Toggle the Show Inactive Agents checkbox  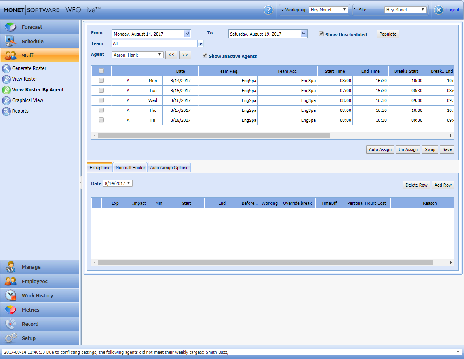pos(205,56)
